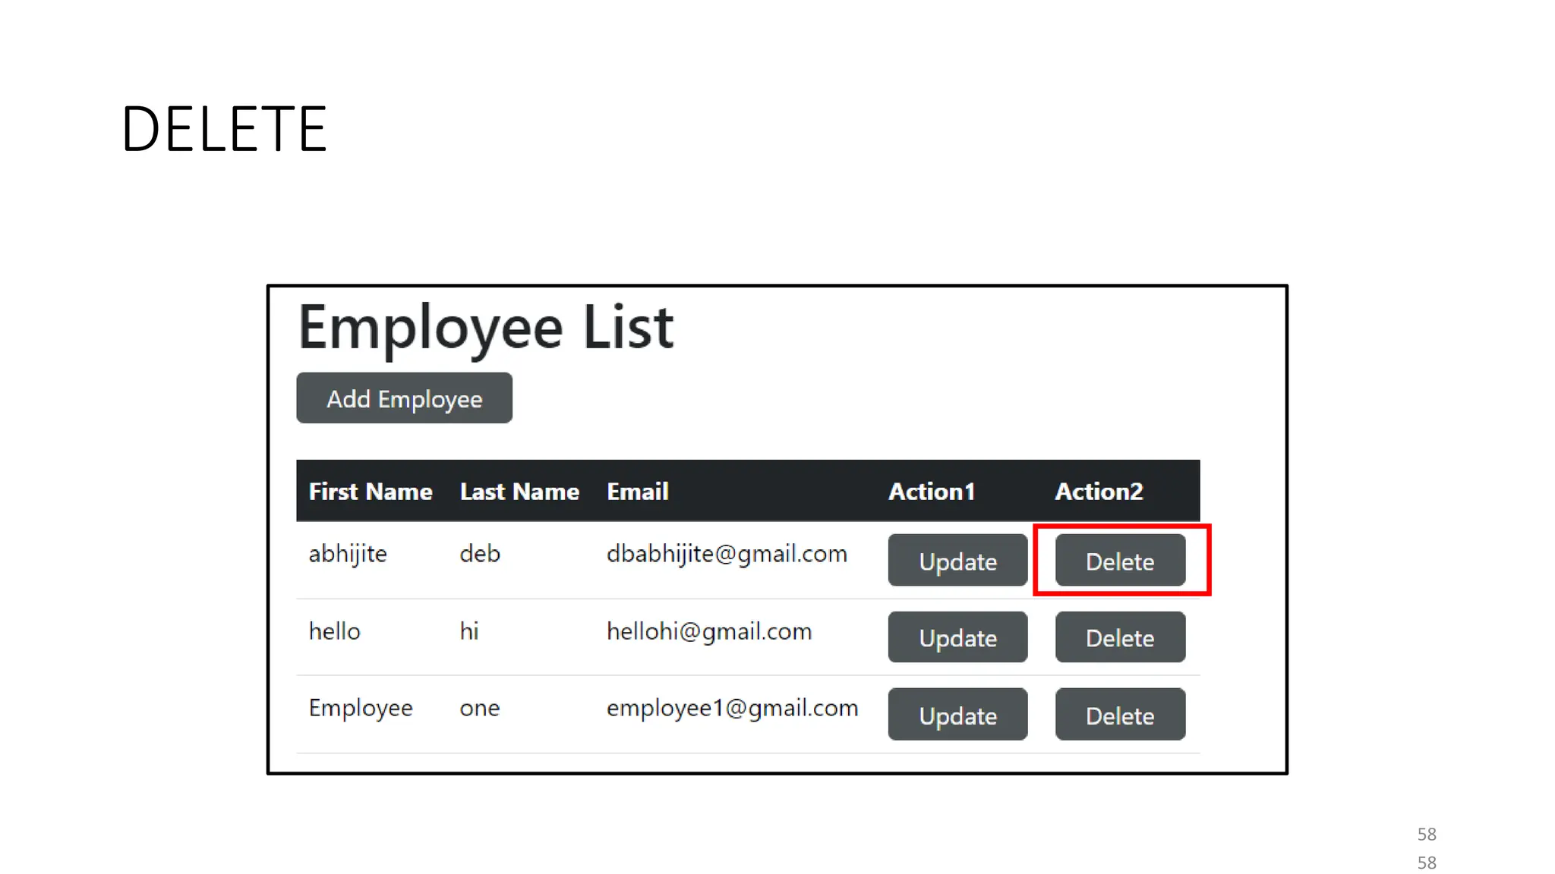Click the Employee List heading
This screenshot has height=874, width=1555.
486,327
